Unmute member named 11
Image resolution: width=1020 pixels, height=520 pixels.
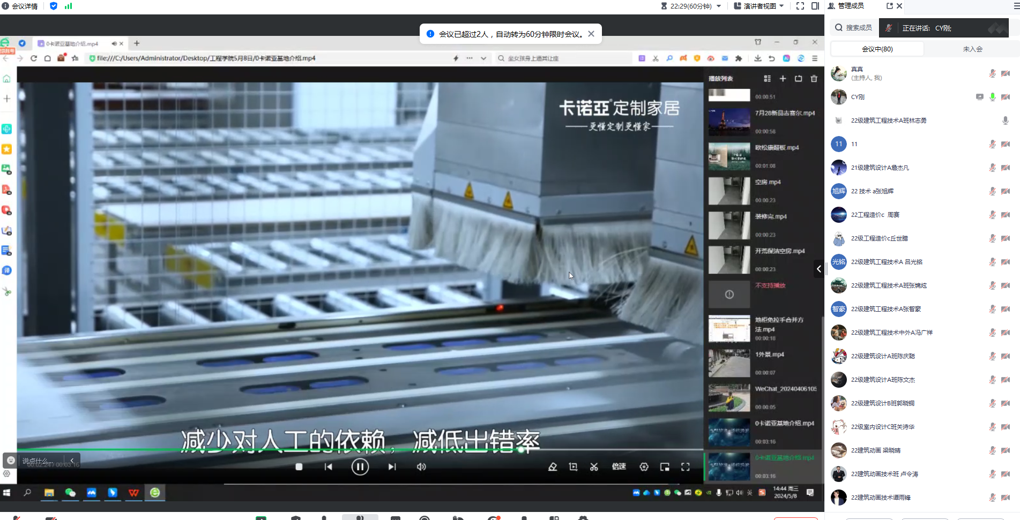point(992,144)
